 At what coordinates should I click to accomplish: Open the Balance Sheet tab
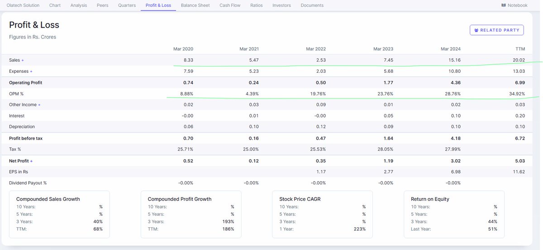click(x=195, y=5)
